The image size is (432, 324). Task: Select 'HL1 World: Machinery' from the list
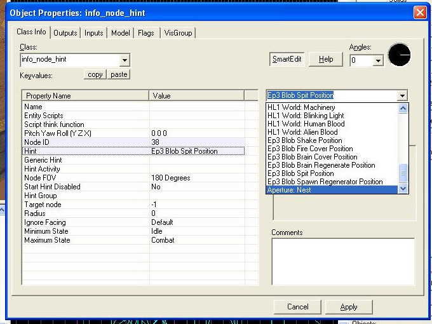tap(332, 107)
